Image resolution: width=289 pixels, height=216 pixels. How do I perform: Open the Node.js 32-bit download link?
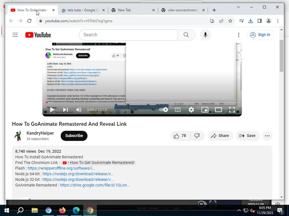coord(78,179)
